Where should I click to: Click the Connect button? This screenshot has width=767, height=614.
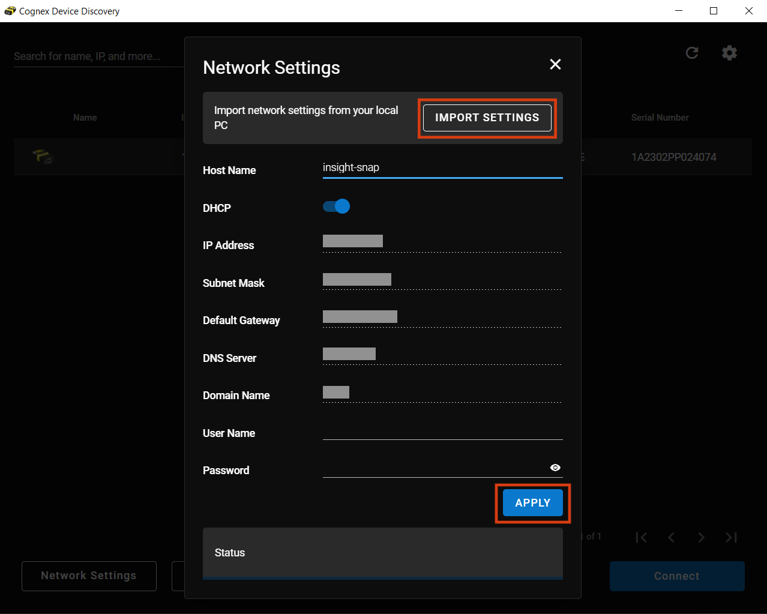click(676, 576)
